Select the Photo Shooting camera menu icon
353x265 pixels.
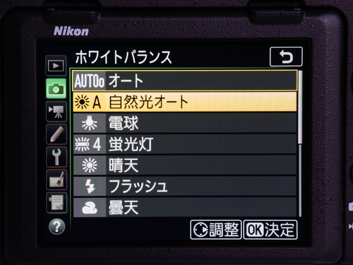pos(56,89)
